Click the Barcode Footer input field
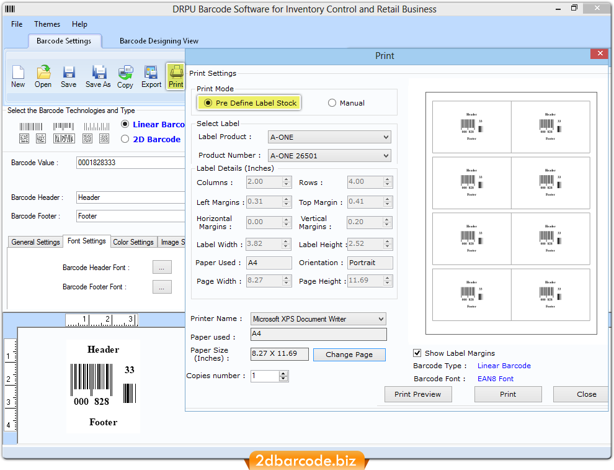 click(x=130, y=216)
